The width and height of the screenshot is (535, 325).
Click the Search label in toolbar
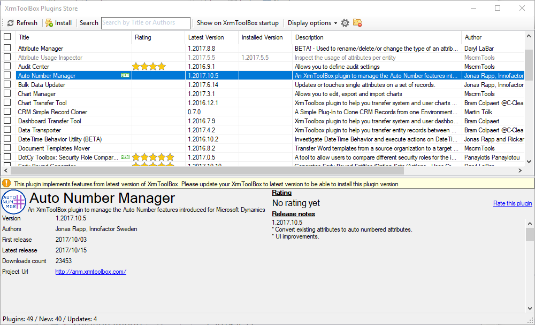click(x=89, y=23)
